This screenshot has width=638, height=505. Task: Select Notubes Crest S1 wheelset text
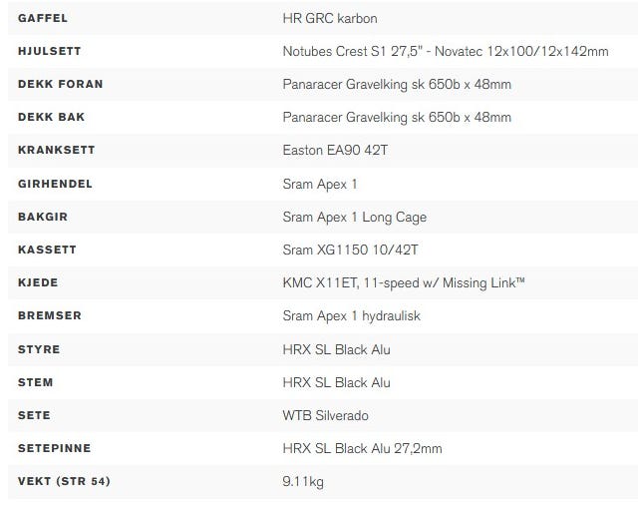(x=446, y=51)
